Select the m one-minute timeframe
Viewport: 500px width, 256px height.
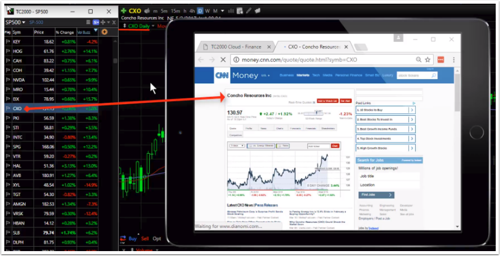coord(155,11)
